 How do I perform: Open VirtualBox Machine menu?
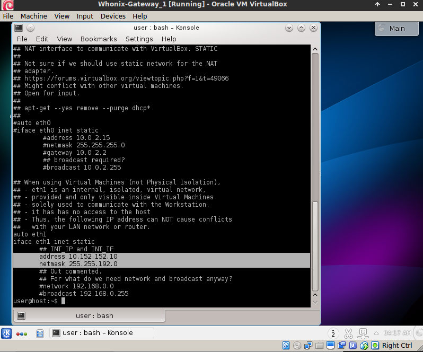click(x=34, y=16)
